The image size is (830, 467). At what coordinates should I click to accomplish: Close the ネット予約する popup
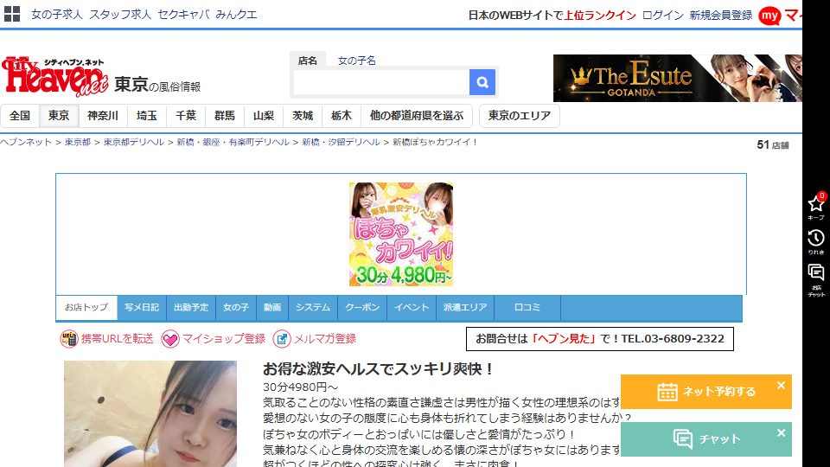[x=781, y=386]
